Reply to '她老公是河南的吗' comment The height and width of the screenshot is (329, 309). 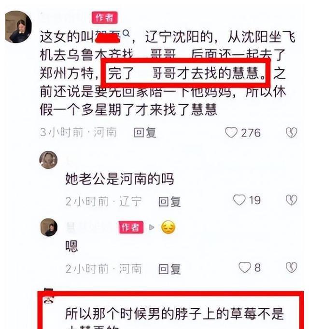coord(169,202)
